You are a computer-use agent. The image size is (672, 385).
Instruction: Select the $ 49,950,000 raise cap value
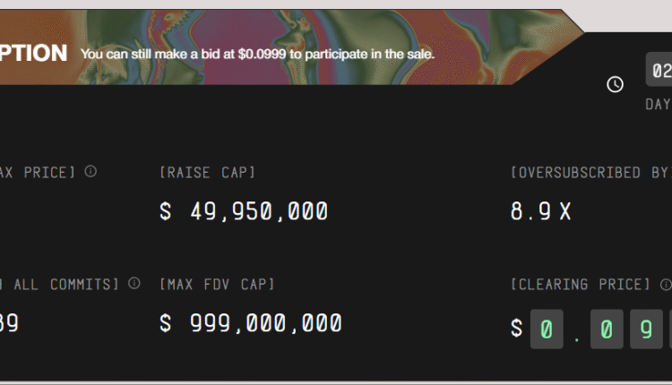click(244, 212)
